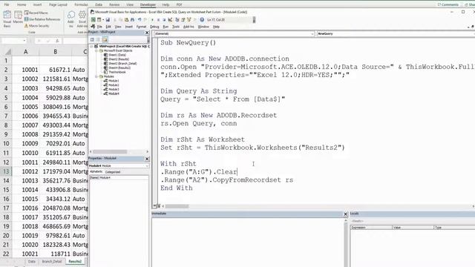Select Module4 in project tree

111,93
